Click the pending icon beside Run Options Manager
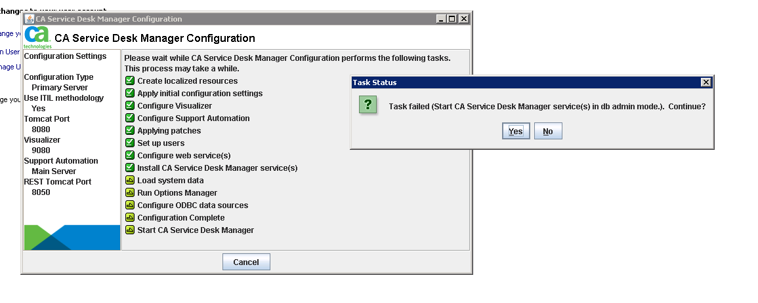 [x=129, y=192]
